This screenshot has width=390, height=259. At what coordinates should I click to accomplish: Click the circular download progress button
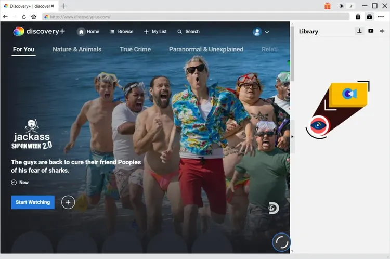pos(281,242)
